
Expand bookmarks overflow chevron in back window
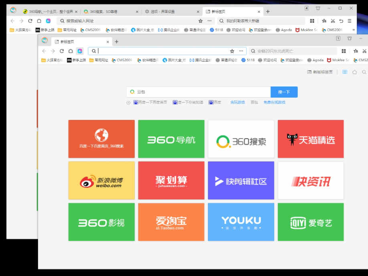pos(354,30)
